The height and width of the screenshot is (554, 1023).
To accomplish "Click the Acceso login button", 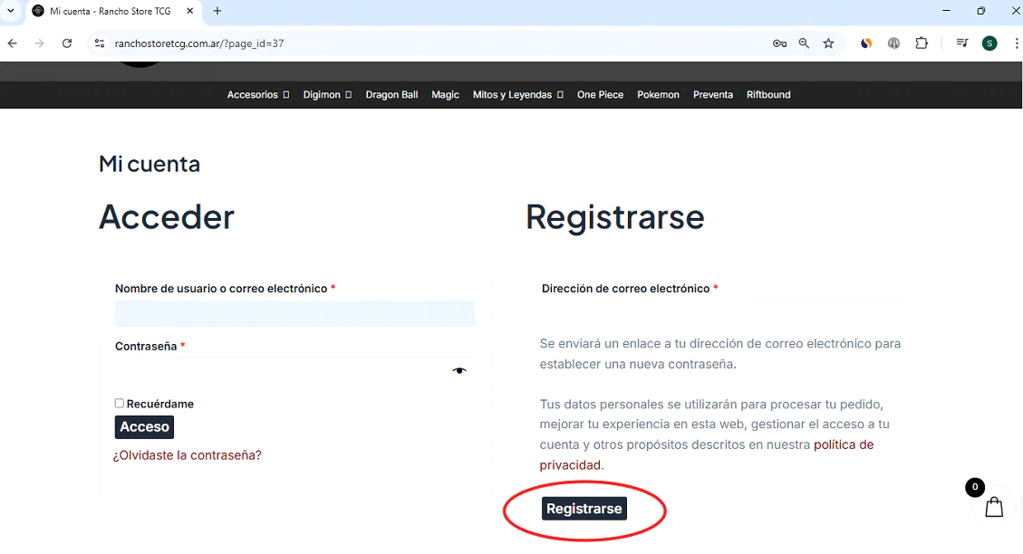I will tap(144, 427).
